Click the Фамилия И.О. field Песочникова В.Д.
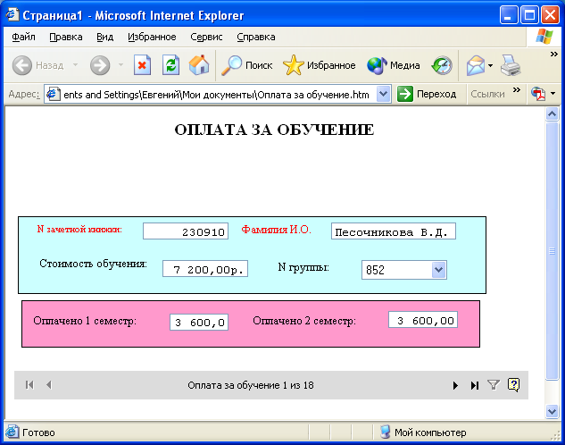This screenshot has height=445, width=565. [x=394, y=231]
